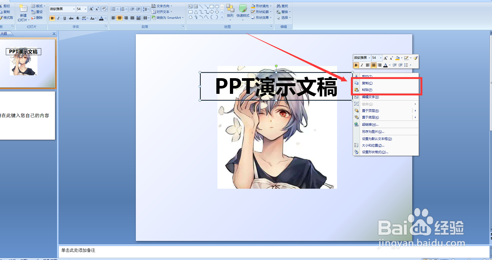Click Decrease Indent icon in ribbon
Image resolution: width=492 pixels, height=260 pixels.
[132, 9]
